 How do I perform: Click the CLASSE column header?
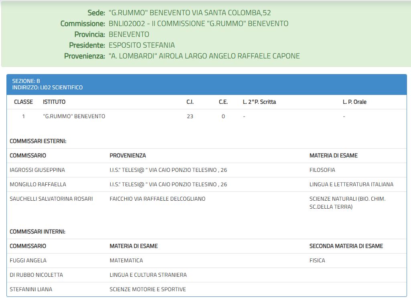23,102
